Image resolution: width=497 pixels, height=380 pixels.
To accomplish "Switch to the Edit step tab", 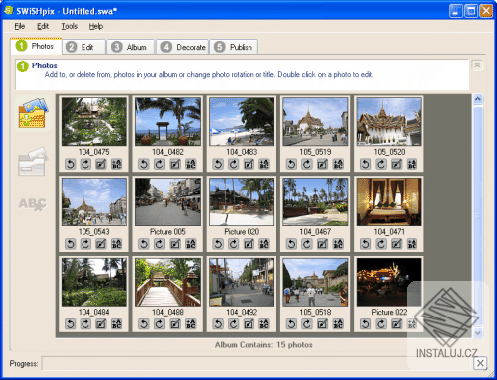I will pos(84,47).
